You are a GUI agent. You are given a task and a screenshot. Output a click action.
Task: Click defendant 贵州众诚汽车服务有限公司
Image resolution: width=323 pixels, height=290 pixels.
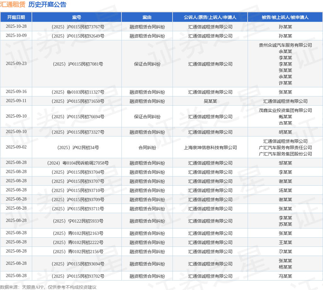pos(285,45)
